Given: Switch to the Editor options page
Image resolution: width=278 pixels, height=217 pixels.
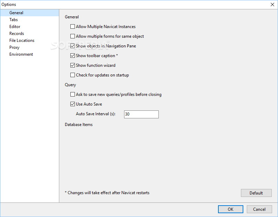Looking at the screenshot, I should coord(15,27).
